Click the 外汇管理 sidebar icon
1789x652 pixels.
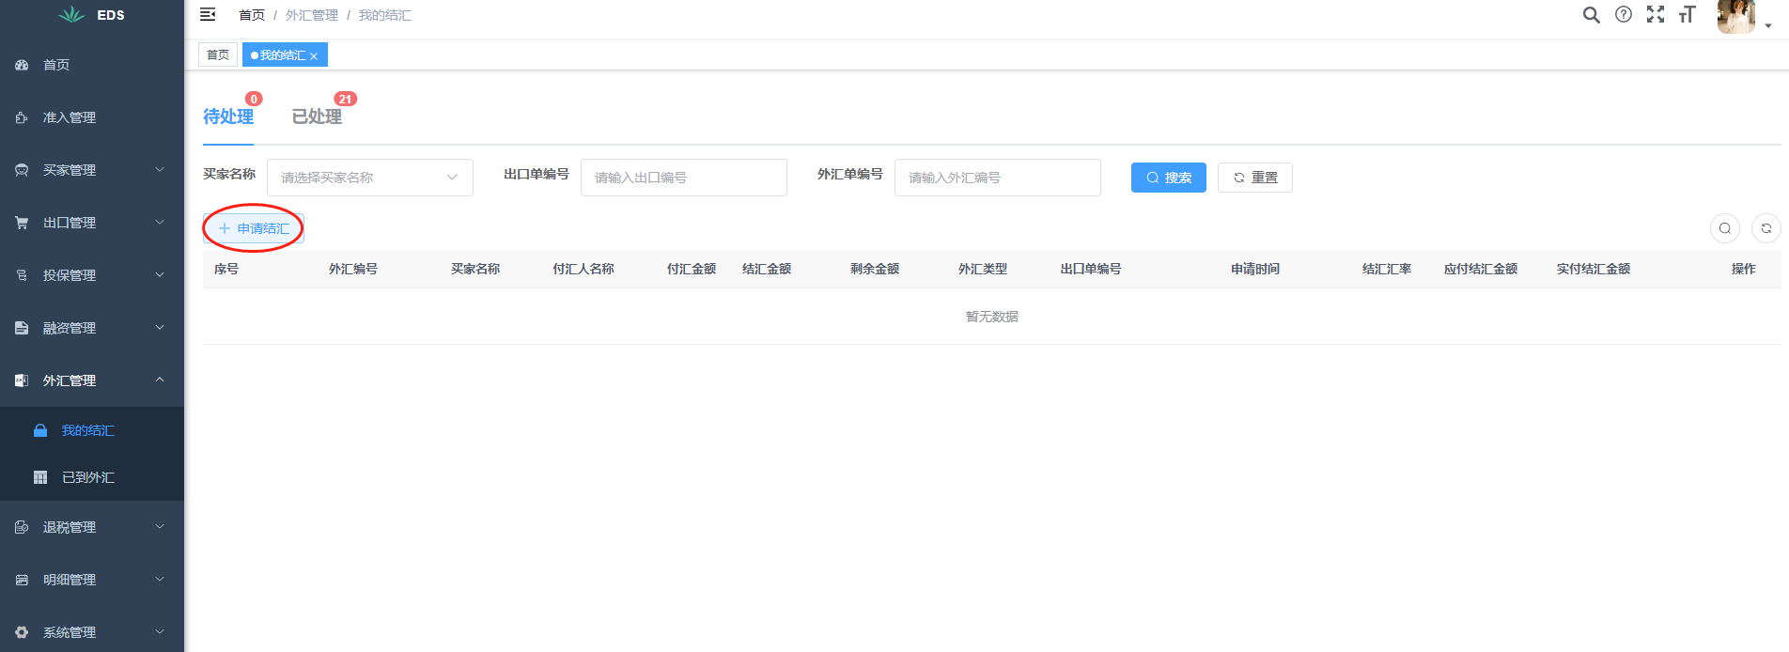pyautogui.click(x=22, y=380)
